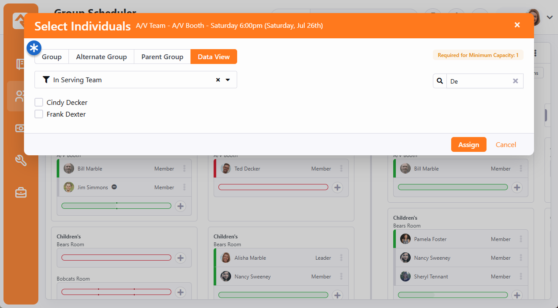This screenshot has width=558, height=308.
Task: Select the Group tab
Action: point(51,57)
